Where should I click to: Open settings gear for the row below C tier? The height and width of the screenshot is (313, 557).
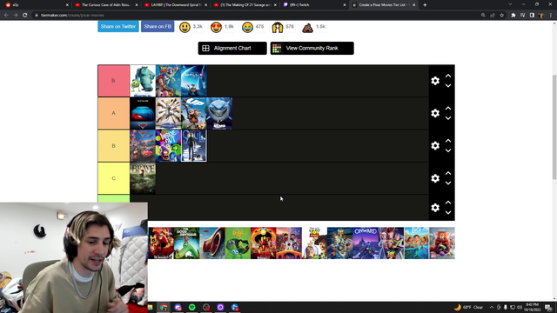pos(435,208)
